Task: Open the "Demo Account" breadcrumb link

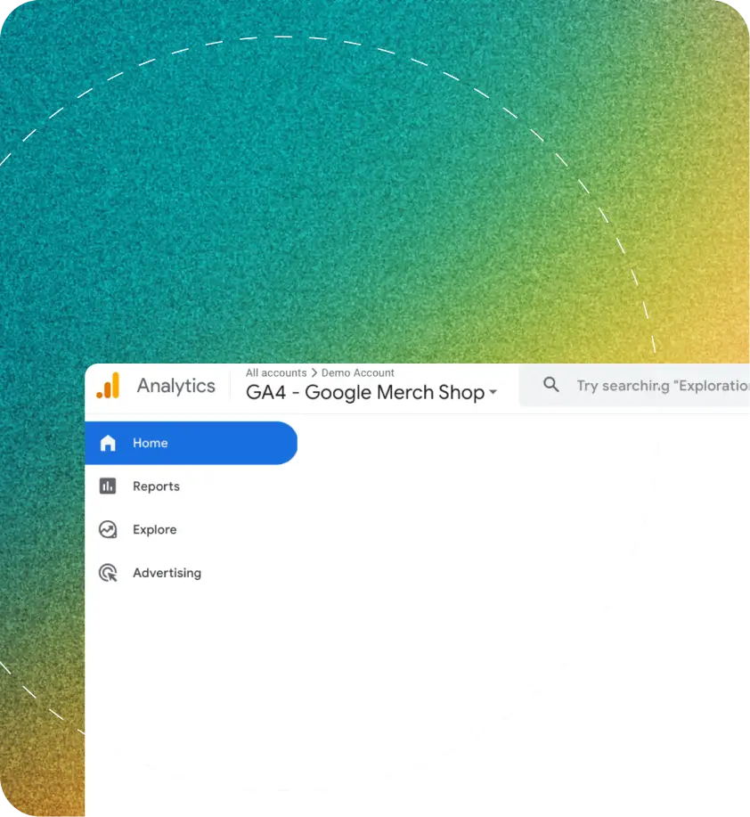Action: point(357,373)
